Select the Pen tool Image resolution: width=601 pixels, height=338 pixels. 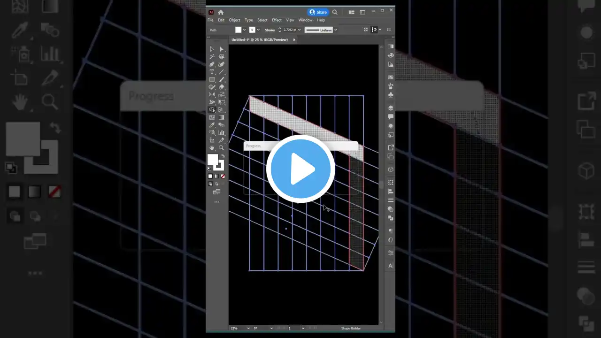[x=212, y=64]
